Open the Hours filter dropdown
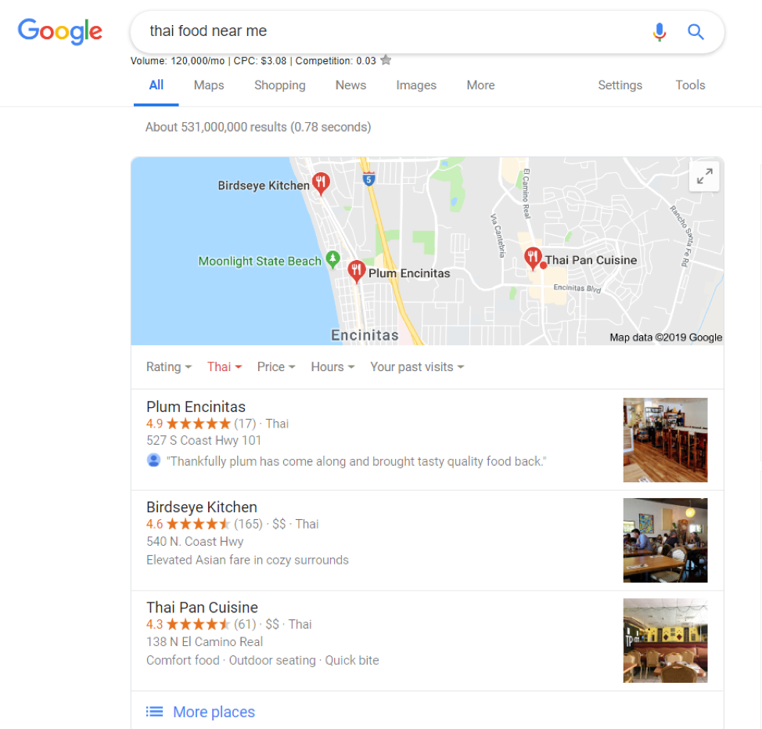The height and width of the screenshot is (729, 762). click(332, 366)
